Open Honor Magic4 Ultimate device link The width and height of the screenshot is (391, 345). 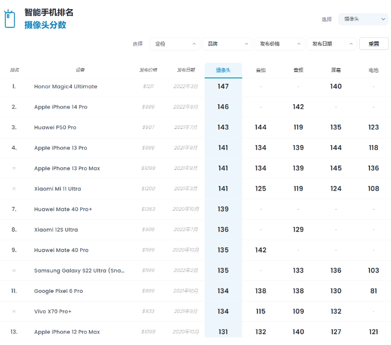[x=66, y=87]
